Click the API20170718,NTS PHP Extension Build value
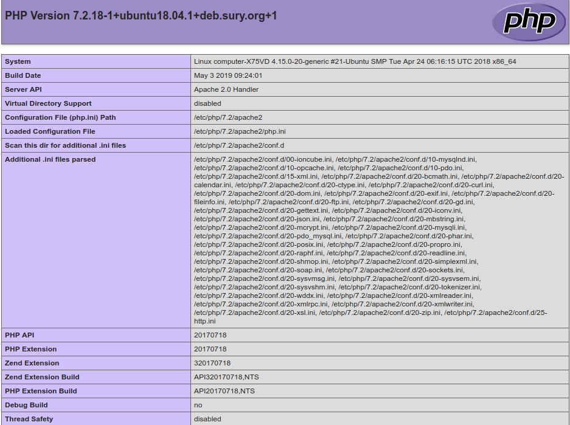The height and width of the screenshot is (425, 570). [224, 391]
